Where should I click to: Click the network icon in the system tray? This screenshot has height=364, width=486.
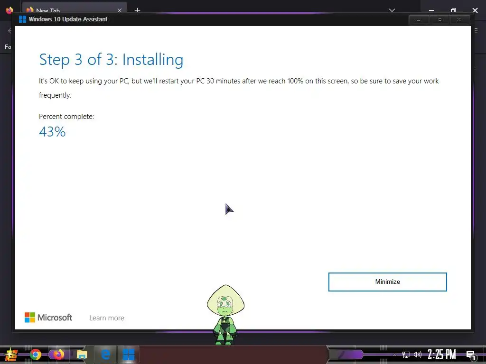click(x=406, y=355)
